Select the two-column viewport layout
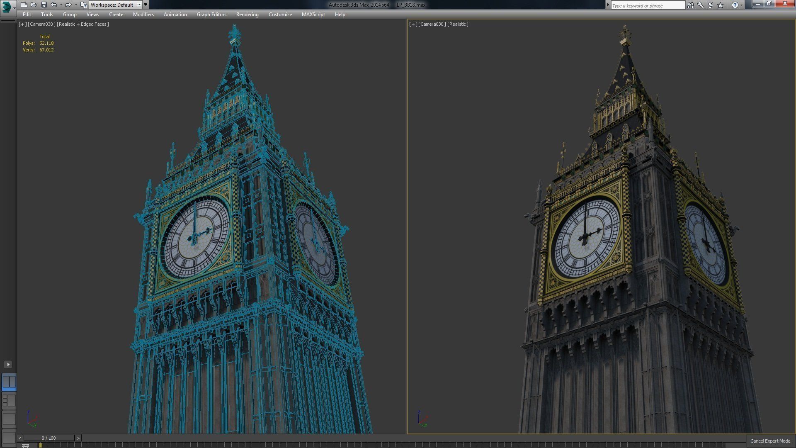The image size is (796, 448). pos(9,382)
